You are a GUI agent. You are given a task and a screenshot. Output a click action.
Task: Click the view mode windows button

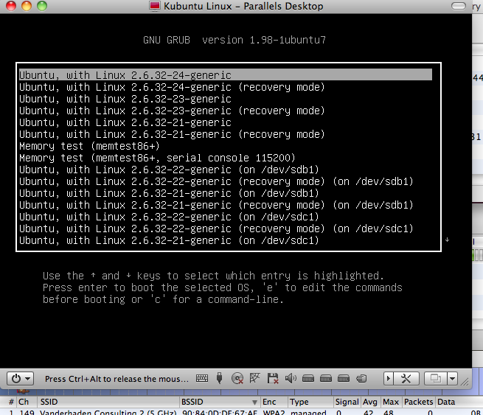click(436, 379)
